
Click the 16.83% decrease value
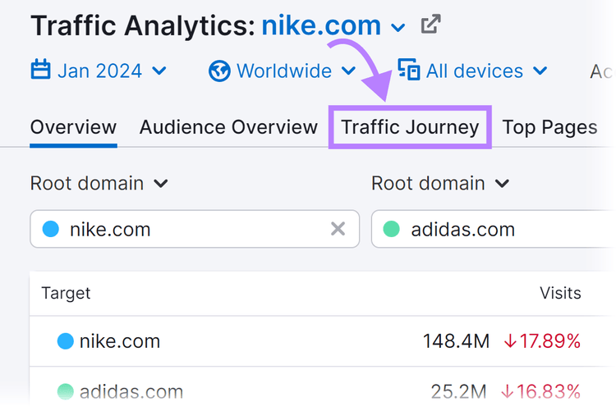(x=541, y=391)
